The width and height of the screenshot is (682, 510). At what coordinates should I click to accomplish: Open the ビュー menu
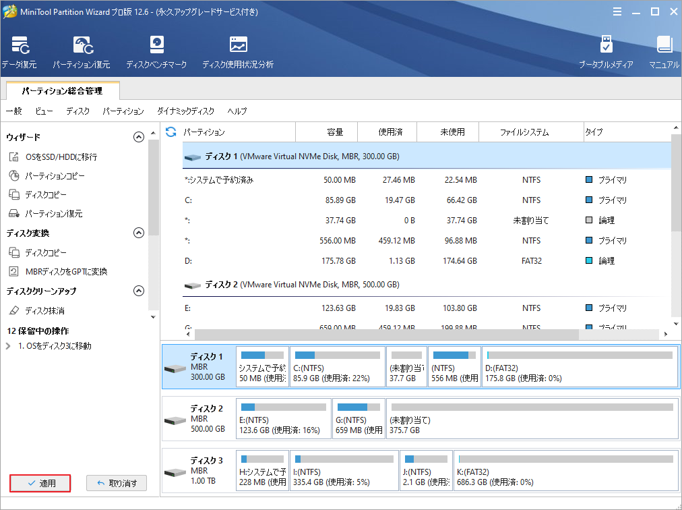pos(44,111)
